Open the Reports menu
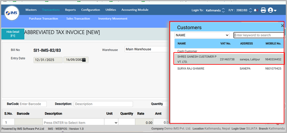 (x=70, y=10)
